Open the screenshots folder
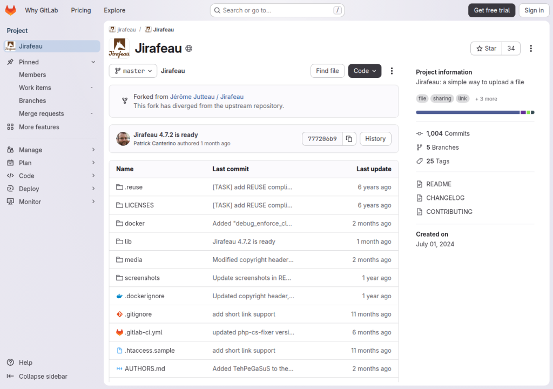The height and width of the screenshot is (389, 553). (142, 278)
